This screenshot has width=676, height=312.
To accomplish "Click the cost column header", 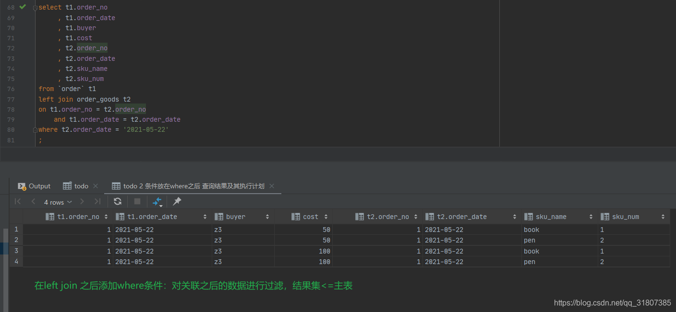I will [303, 217].
